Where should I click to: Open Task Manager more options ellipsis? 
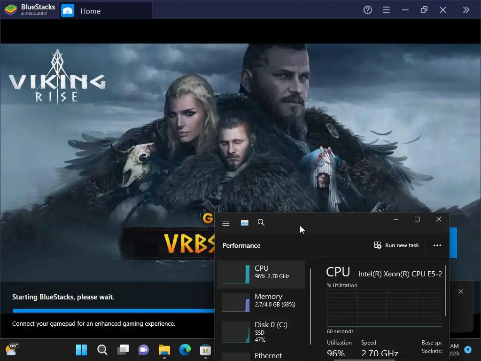click(437, 245)
